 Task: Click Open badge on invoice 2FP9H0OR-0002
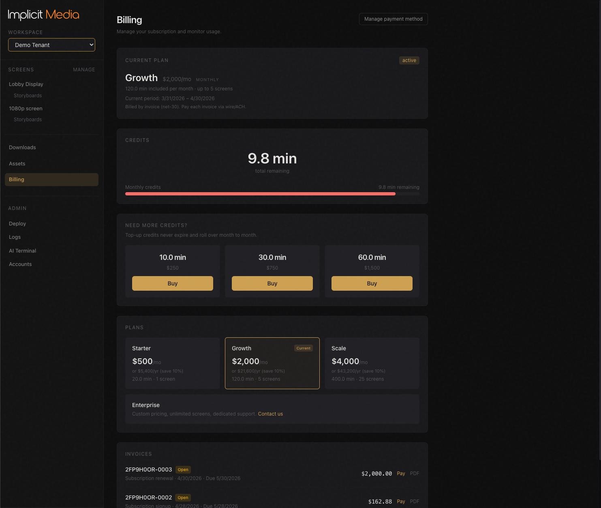[x=183, y=498]
